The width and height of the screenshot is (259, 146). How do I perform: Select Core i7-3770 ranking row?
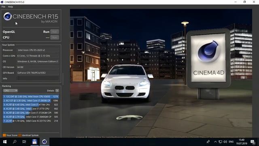pos(31,109)
